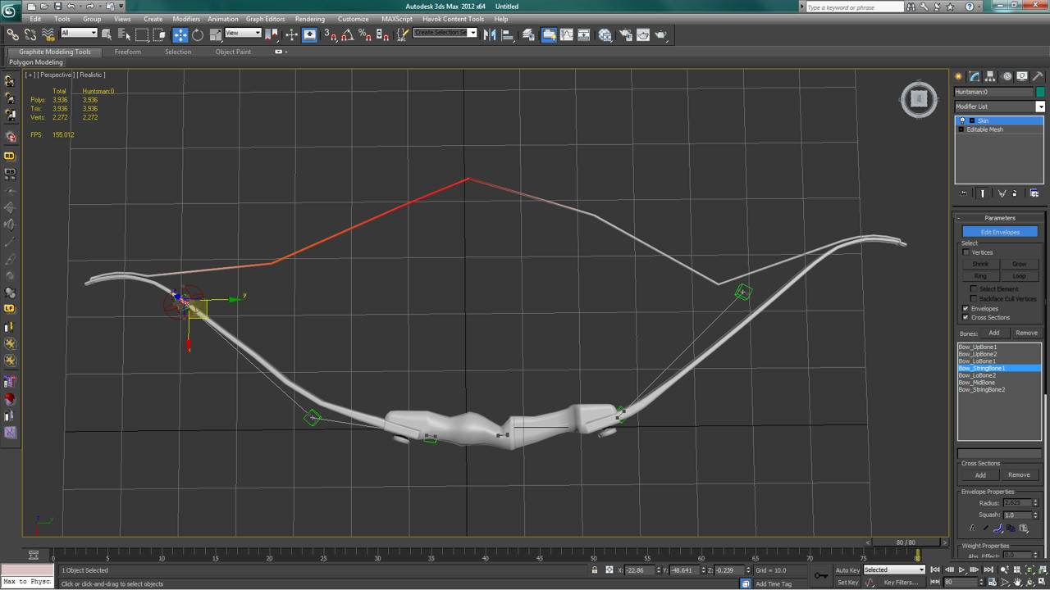Click the Render Production teapot icon
The image size is (1050, 590).
coord(661,34)
